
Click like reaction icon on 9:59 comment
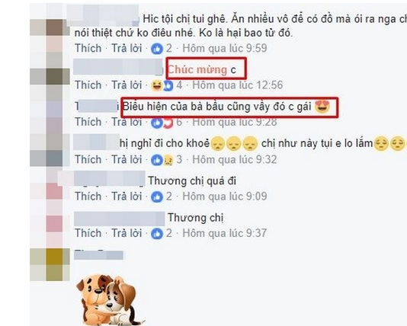[157, 49]
